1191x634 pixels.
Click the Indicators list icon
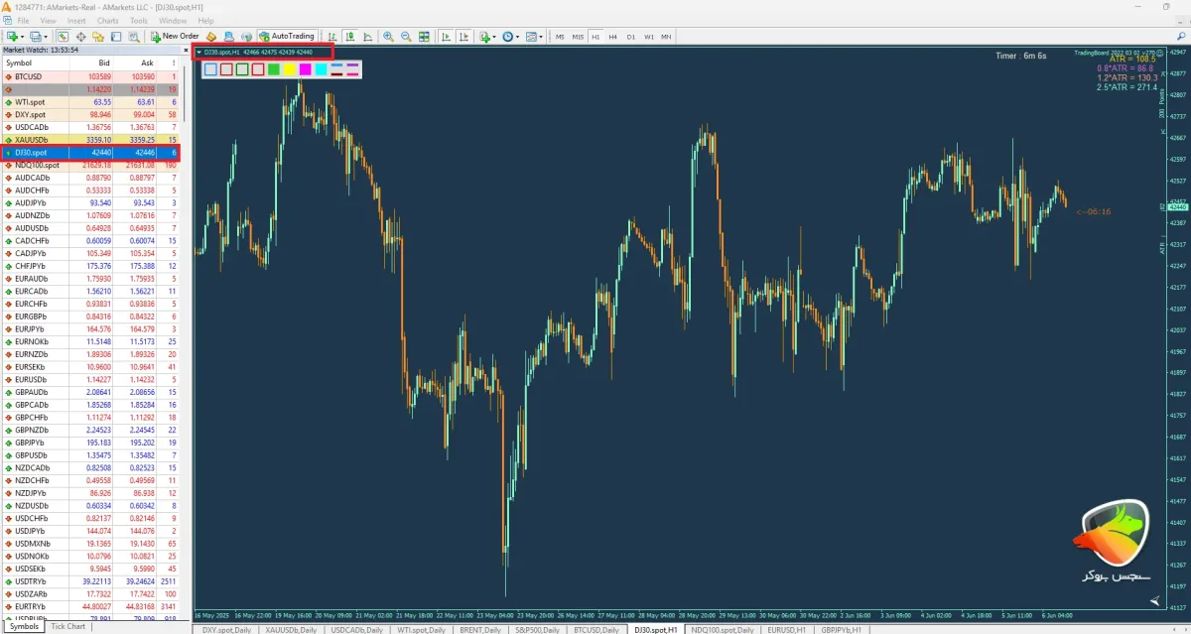(x=484, y=36)
